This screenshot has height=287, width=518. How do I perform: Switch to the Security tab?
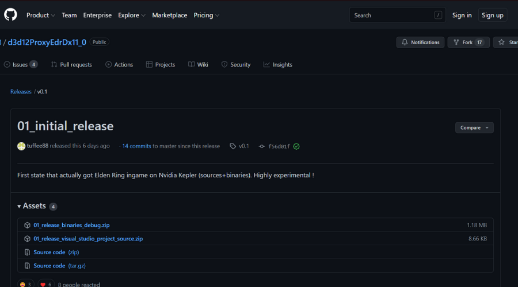pyautogui.click(x=236, y=65)
